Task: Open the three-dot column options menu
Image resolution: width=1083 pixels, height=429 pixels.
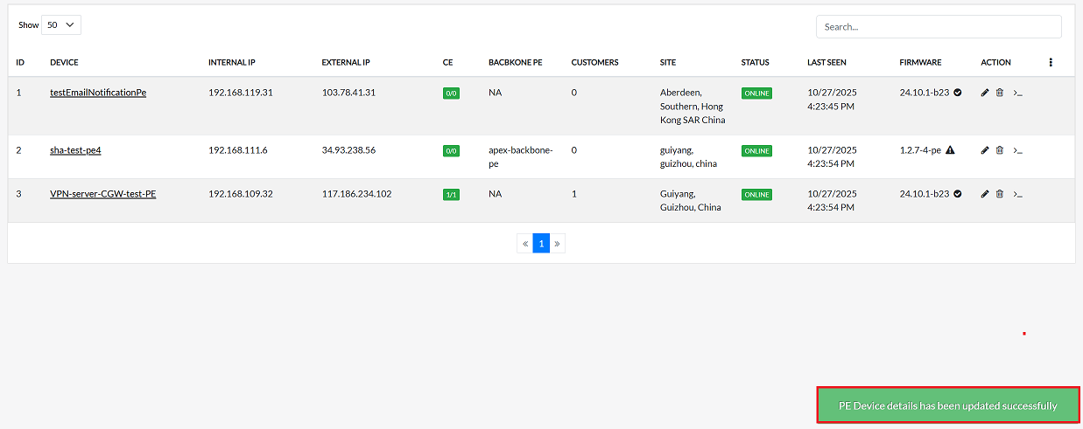Action: pos(1051,63)
